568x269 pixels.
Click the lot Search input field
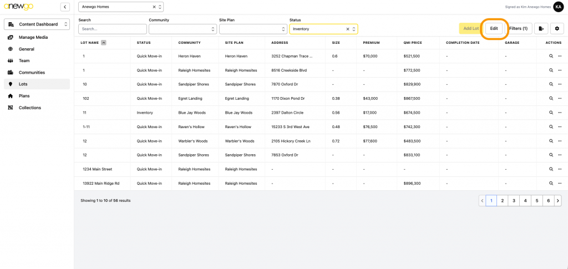coord(112,29)
